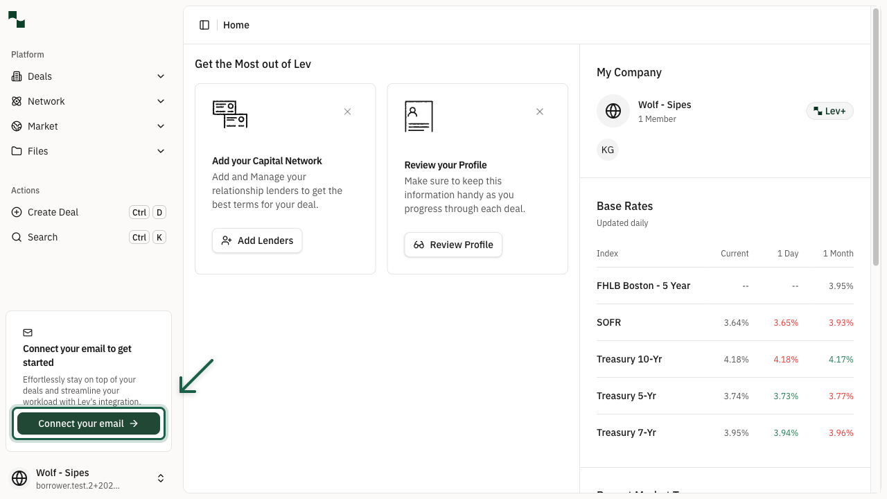The width and height of the screenshot is (887, 499).
Task: Open the account switcher at bottom left
Action: click(x=161, y=478)
